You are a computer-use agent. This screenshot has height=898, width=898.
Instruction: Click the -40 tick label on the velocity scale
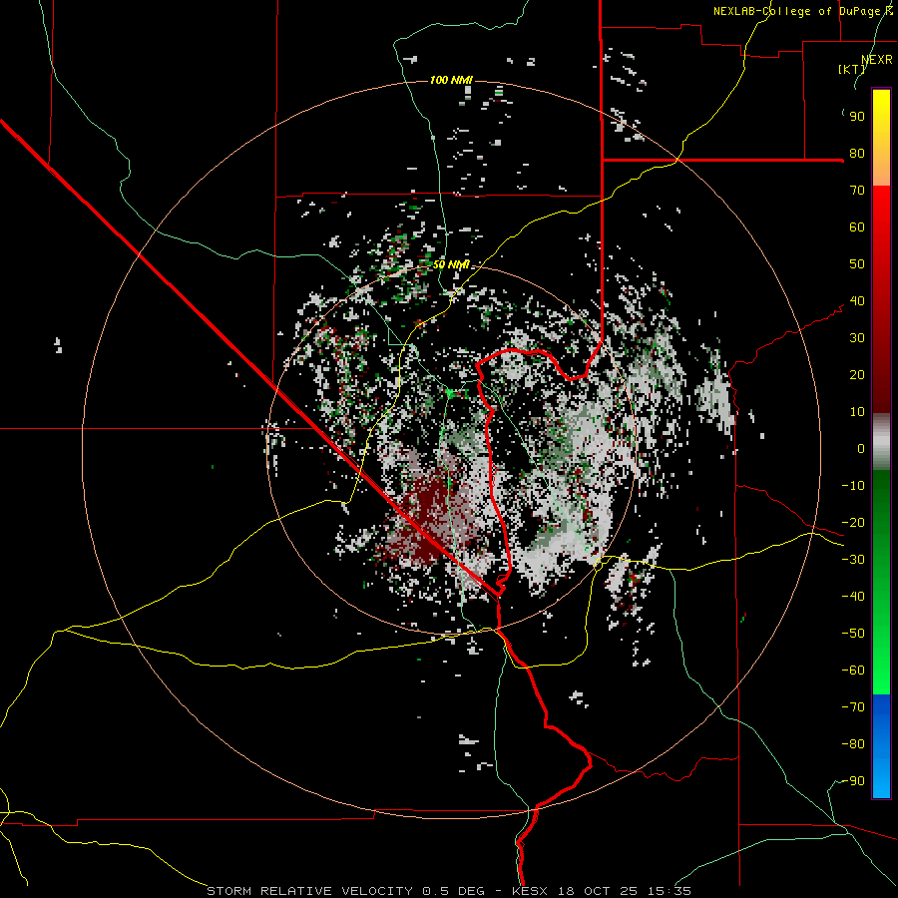853,597
